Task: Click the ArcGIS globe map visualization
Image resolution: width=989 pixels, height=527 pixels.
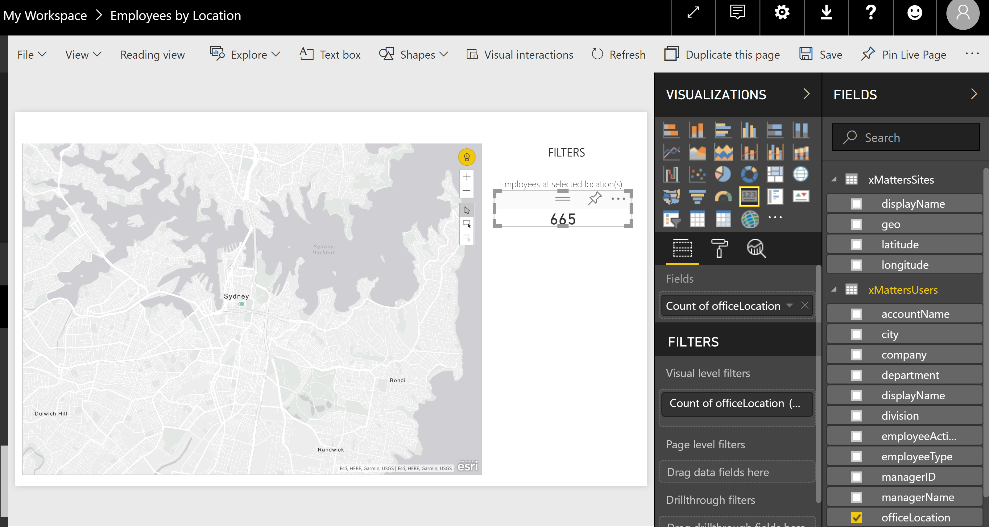Action: coord(749,219)
